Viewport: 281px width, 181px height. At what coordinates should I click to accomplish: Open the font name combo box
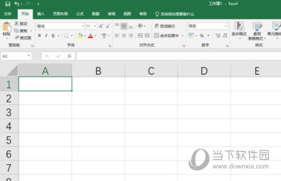click(x=60, y=26)
